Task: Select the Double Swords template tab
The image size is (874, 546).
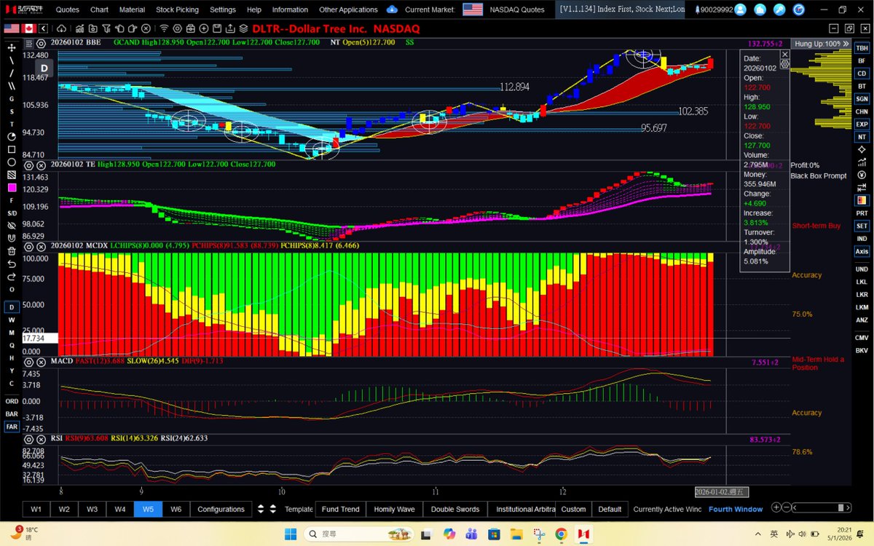Action: tap(455, 509)
